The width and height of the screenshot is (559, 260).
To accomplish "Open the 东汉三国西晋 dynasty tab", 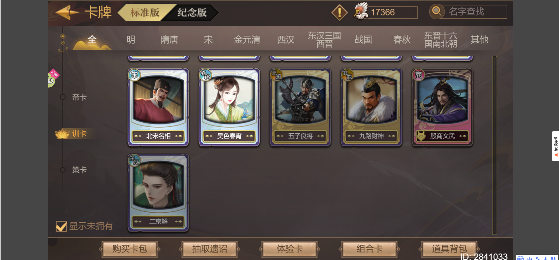I will 324,40.
